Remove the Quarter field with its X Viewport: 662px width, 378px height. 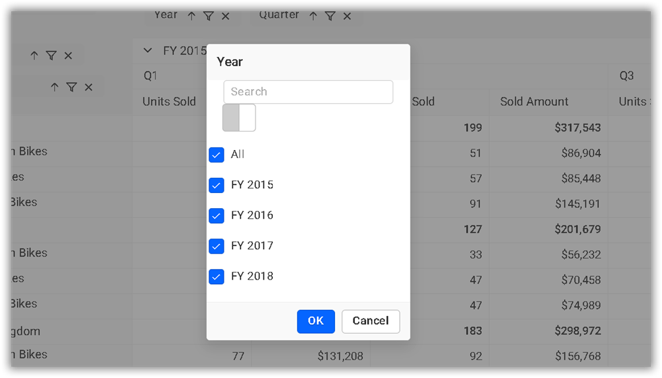347,17
